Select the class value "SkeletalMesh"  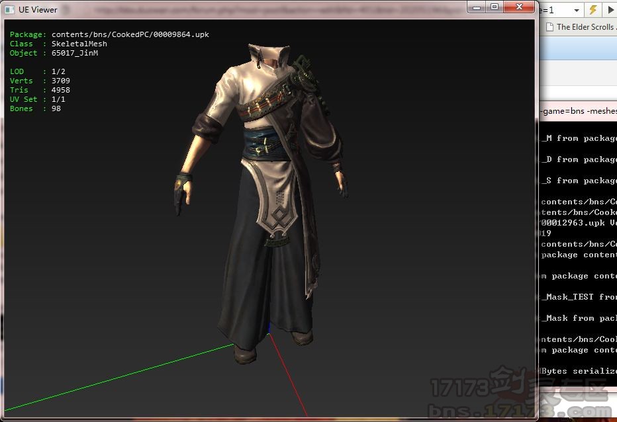(79, 44)
